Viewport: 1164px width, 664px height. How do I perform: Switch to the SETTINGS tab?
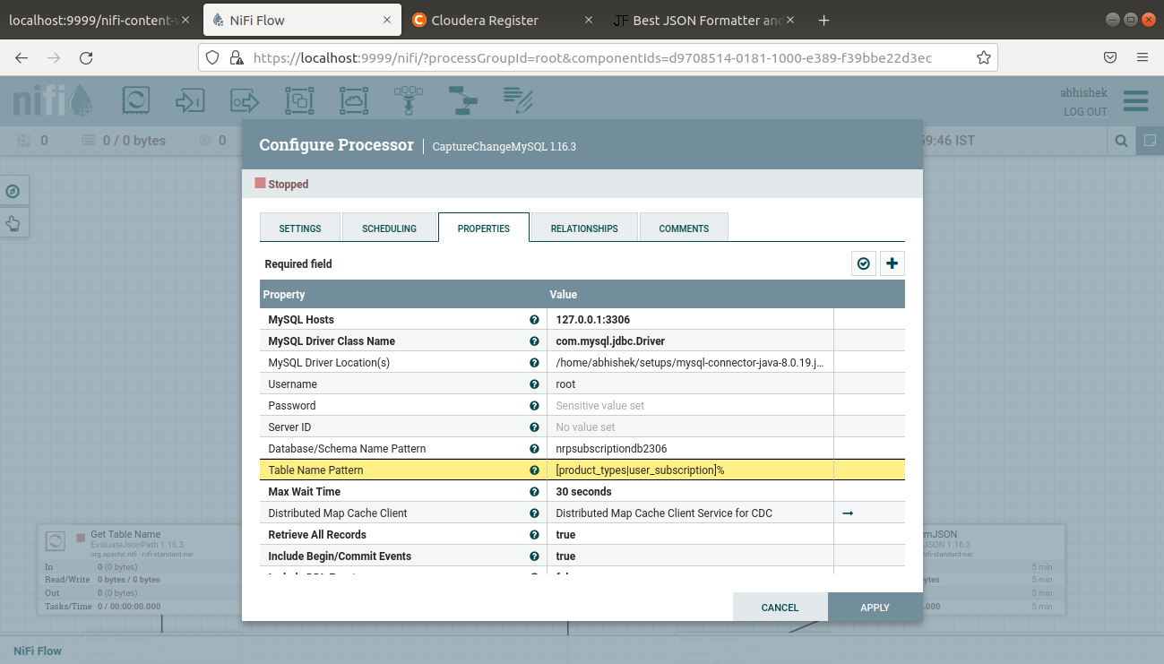coord(300,228)
